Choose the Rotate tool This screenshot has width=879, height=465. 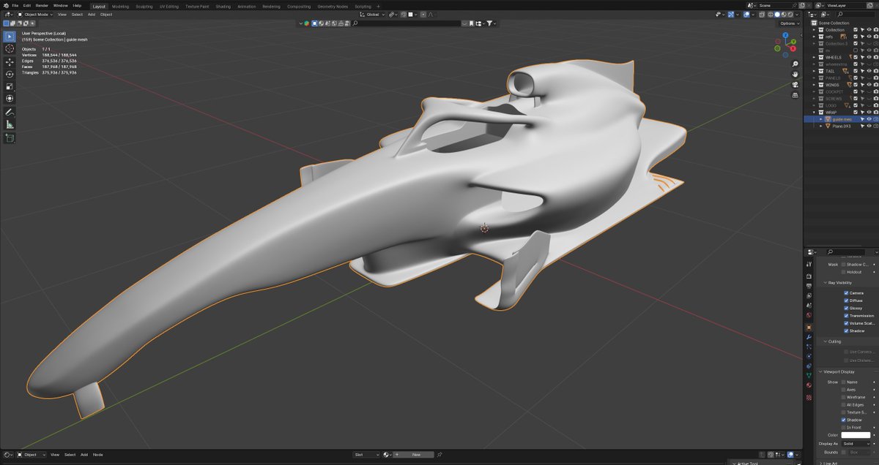[10, 74]
